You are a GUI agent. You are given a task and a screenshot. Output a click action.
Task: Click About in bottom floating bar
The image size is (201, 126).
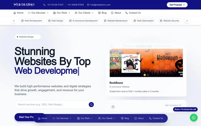(x=139, y=118)
